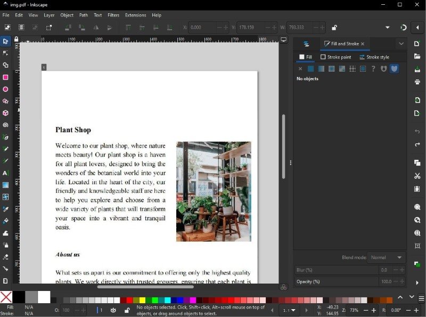
Task: Switch to the Stroke style tab
Action: coord(374,57)
